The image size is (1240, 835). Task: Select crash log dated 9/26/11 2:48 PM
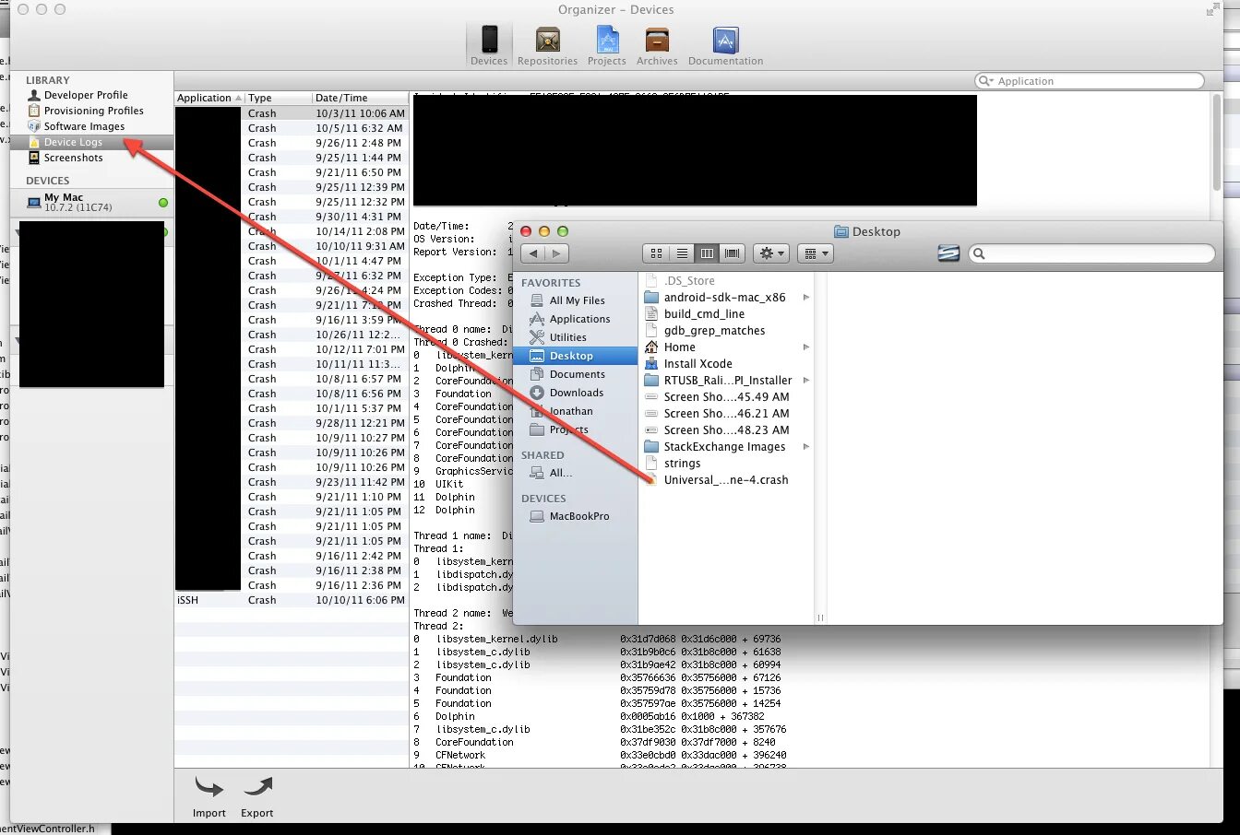tap(292, 143)
